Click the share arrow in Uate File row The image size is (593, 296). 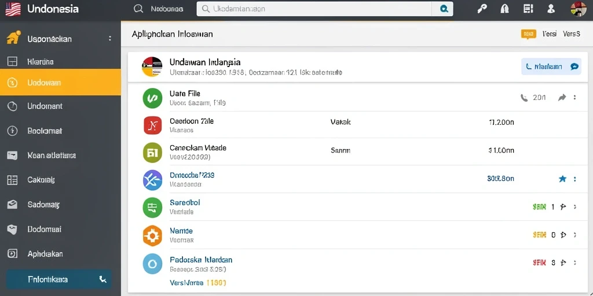tap(562, 98)
